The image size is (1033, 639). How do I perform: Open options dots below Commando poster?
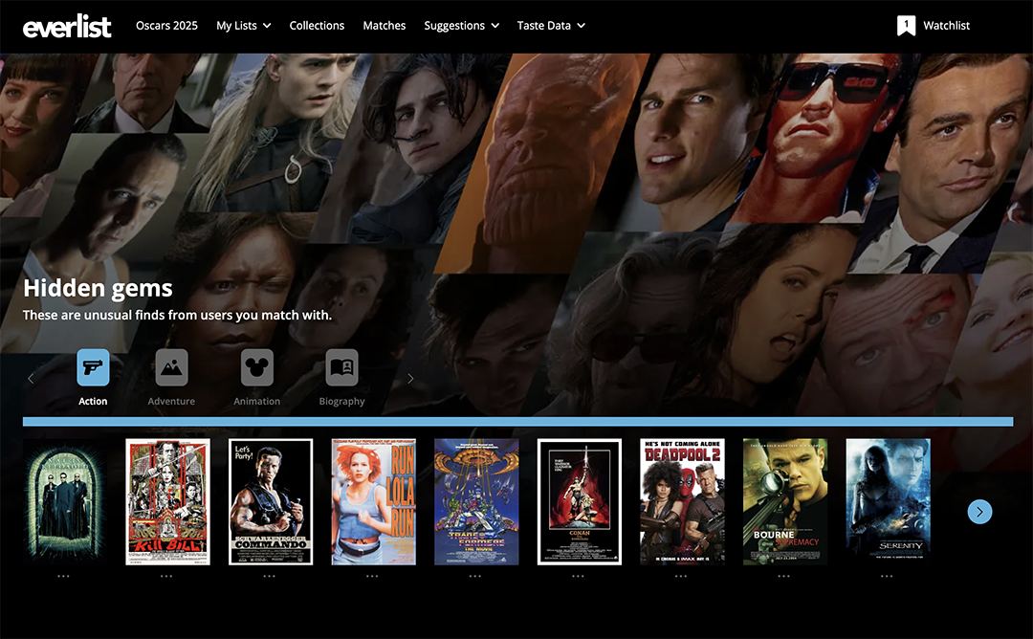pyautogui.click(x=270, y=576)
